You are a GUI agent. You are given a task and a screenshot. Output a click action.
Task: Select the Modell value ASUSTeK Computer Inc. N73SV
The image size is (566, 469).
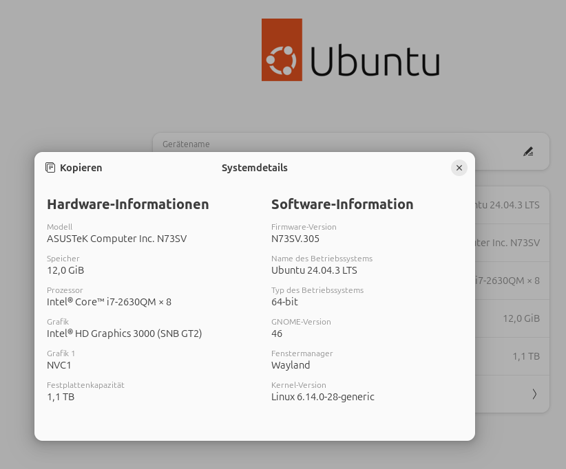116,239
